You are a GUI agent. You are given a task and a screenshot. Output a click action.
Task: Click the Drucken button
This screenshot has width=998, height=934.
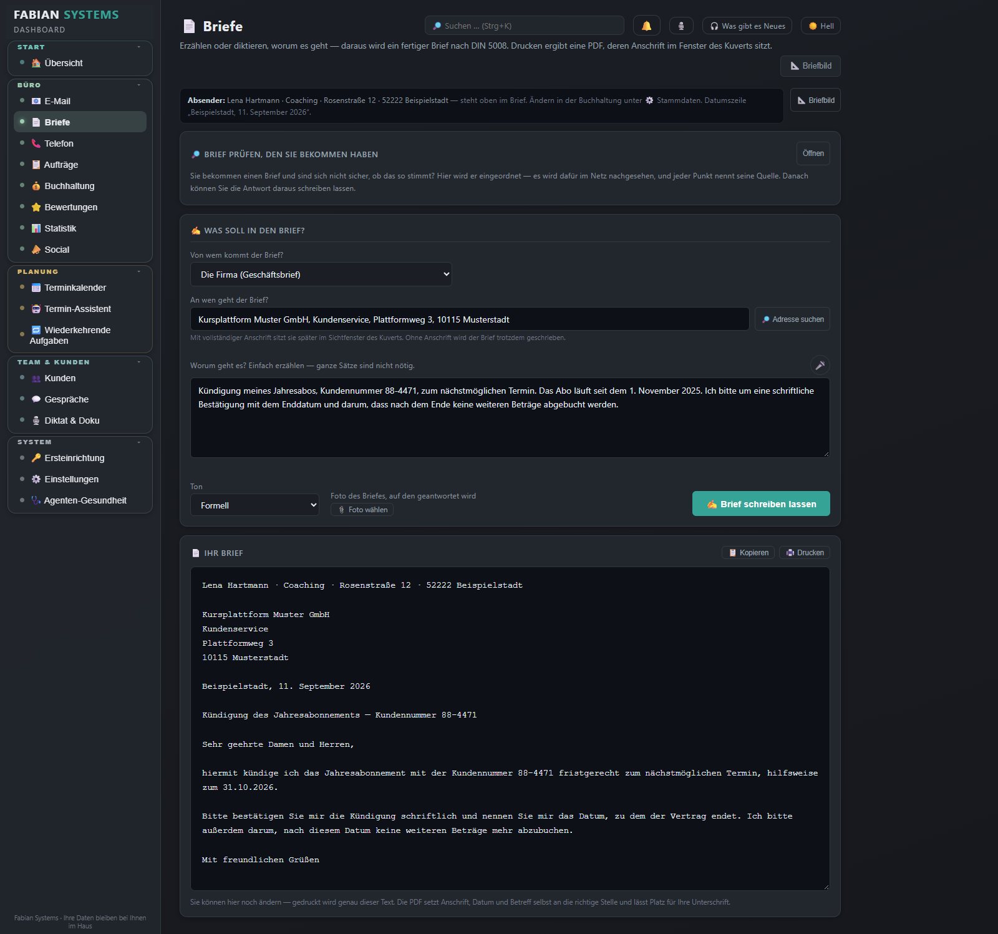coord(805,553)
